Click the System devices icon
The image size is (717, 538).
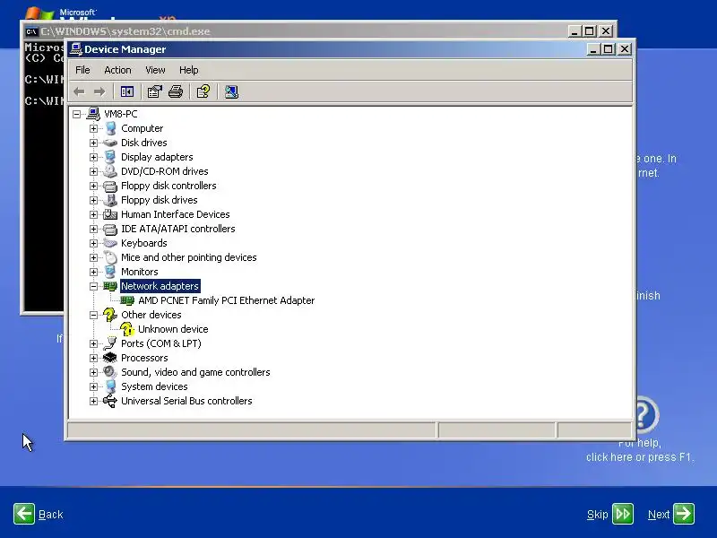(x=110, y=386)
